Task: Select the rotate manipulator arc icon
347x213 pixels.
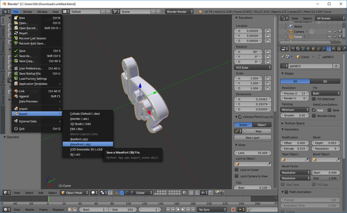Action: 127,193
